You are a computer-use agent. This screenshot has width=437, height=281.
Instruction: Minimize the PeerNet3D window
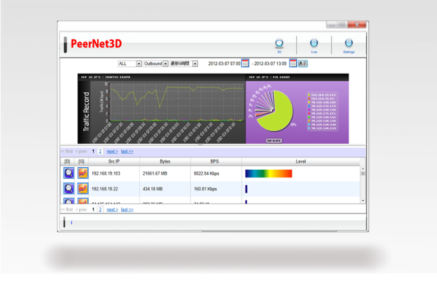331,25
